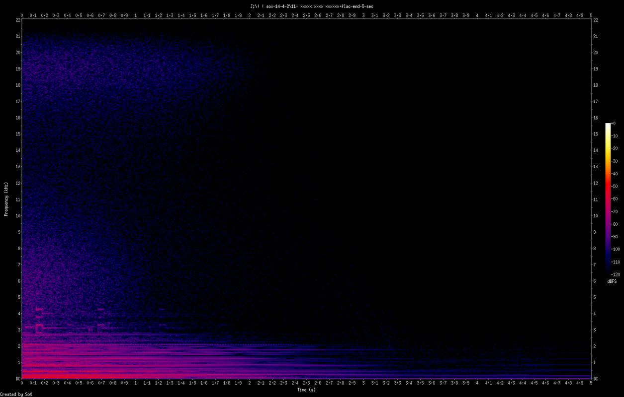
Task: Click '7' on the left frequency axis
Action: click(x=19, y=265)
